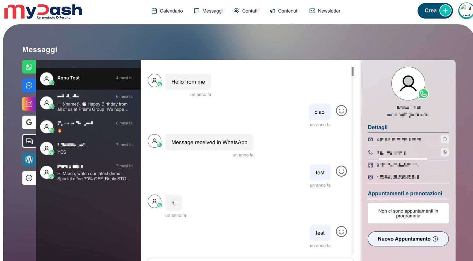This screenshot has width=473, height=261.
Task: Click the large contact profile picture
Action: (x=408, y=84)
